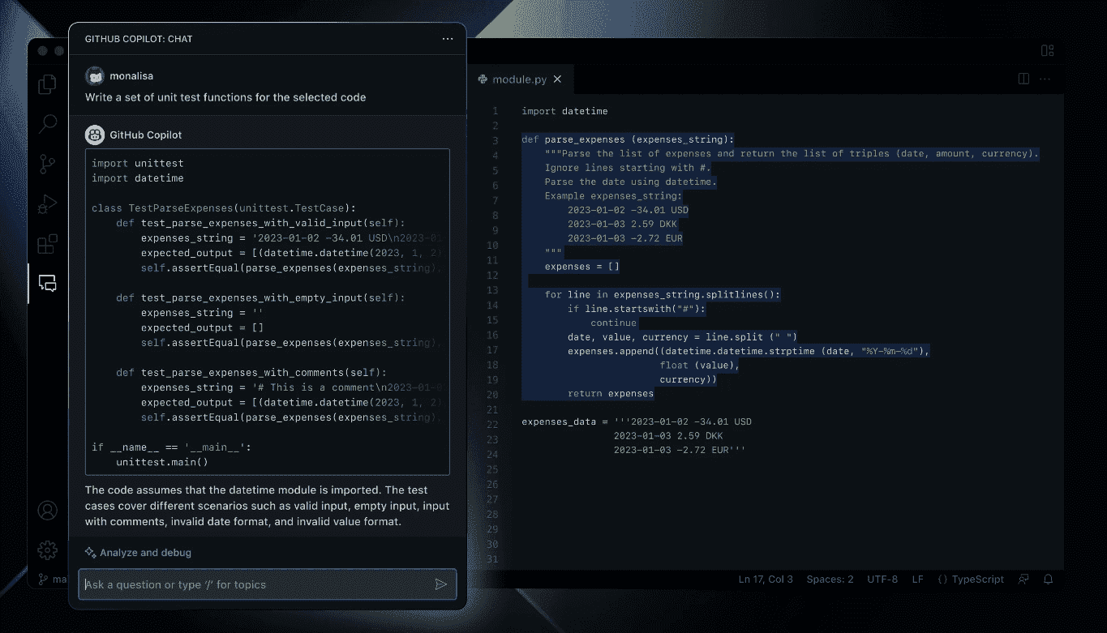Click the '2023-01-03 2.59 DKK' docstring example line
The width and height of the screenshot is (1107, 633).
(x=622, y=225)
